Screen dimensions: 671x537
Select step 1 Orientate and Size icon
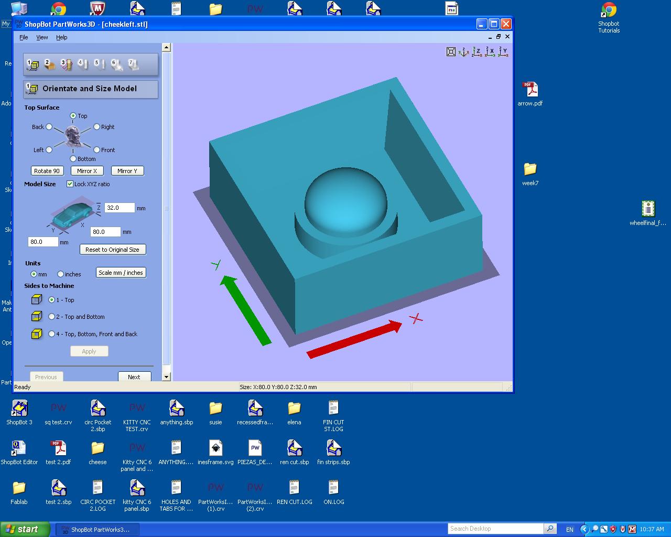coord(33,65)
